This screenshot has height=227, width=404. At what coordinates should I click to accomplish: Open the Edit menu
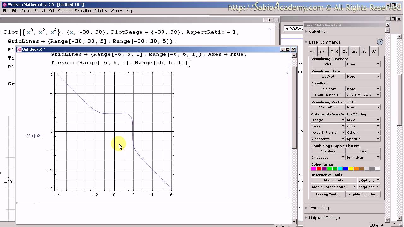tap(15, 11)
